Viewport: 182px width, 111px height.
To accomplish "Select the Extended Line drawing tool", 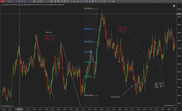I will (77, 1).
